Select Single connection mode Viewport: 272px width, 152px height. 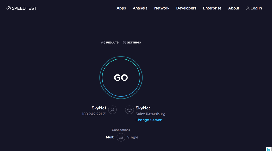point(133,137)
